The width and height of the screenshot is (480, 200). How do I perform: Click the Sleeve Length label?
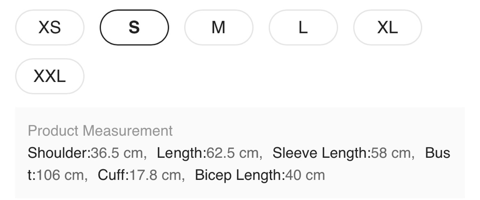(x=322, y=153)
